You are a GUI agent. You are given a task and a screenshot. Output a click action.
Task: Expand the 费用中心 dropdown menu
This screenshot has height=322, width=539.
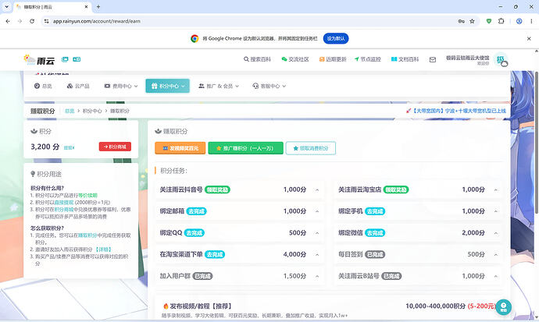pos(121,86)
